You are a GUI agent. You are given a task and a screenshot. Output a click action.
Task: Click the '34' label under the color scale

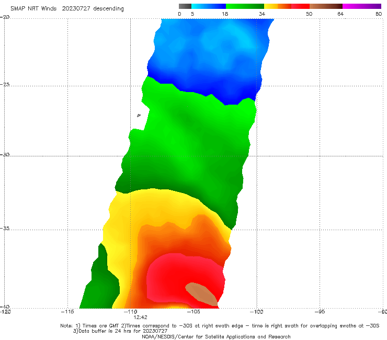click(262, 14)
